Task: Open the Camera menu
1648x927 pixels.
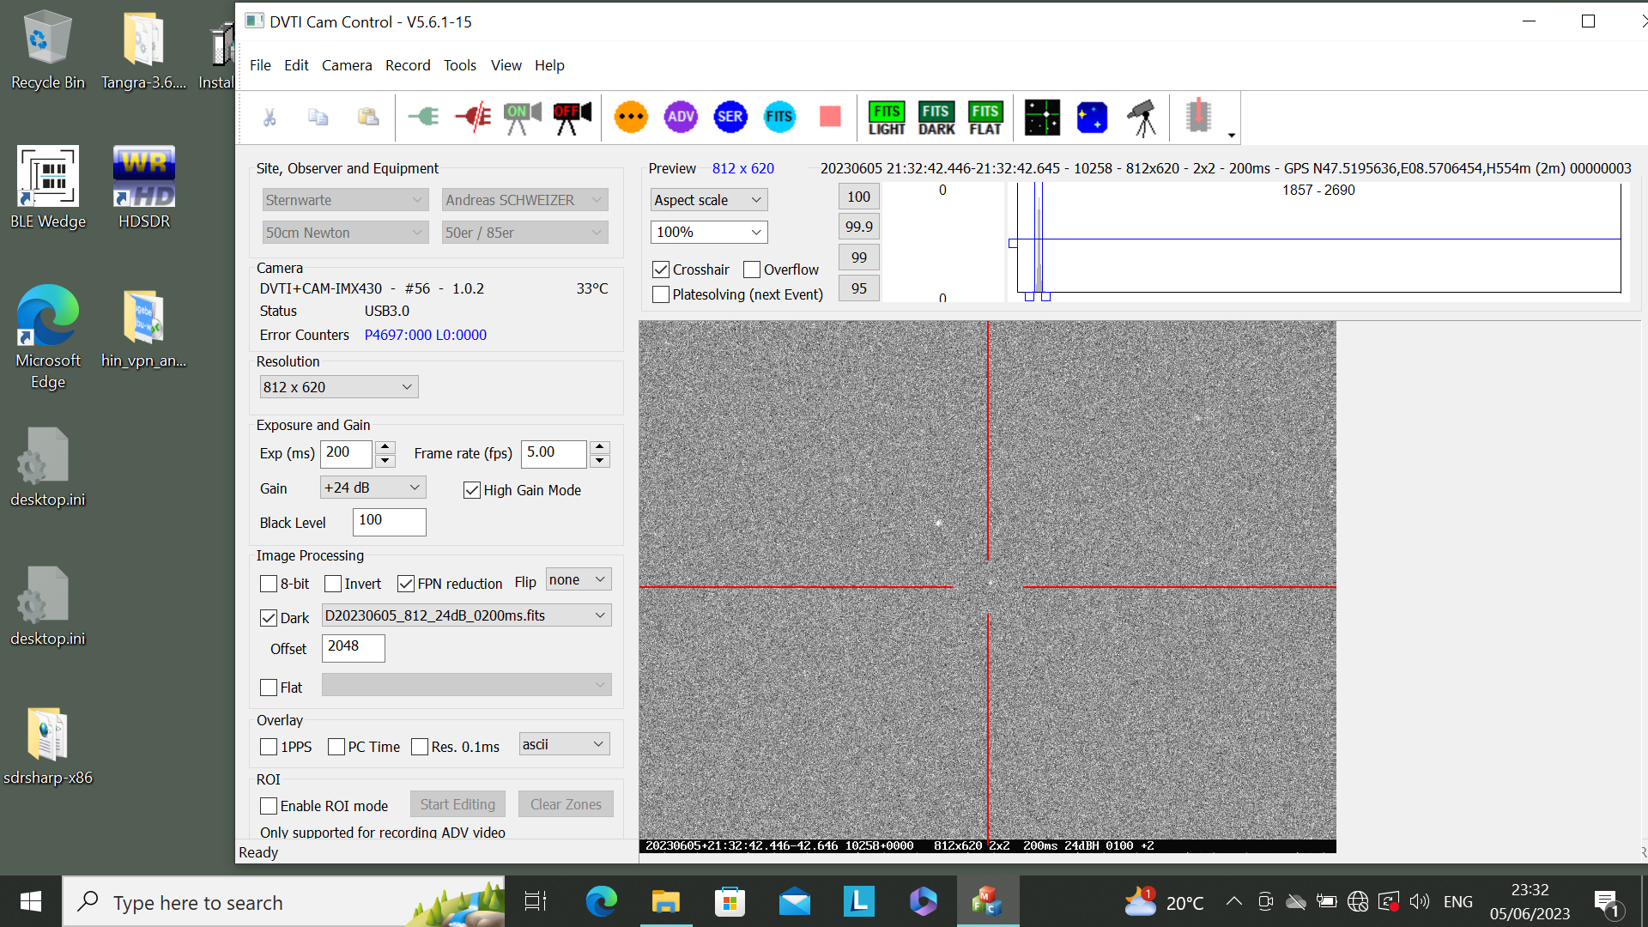Action: 347,65
